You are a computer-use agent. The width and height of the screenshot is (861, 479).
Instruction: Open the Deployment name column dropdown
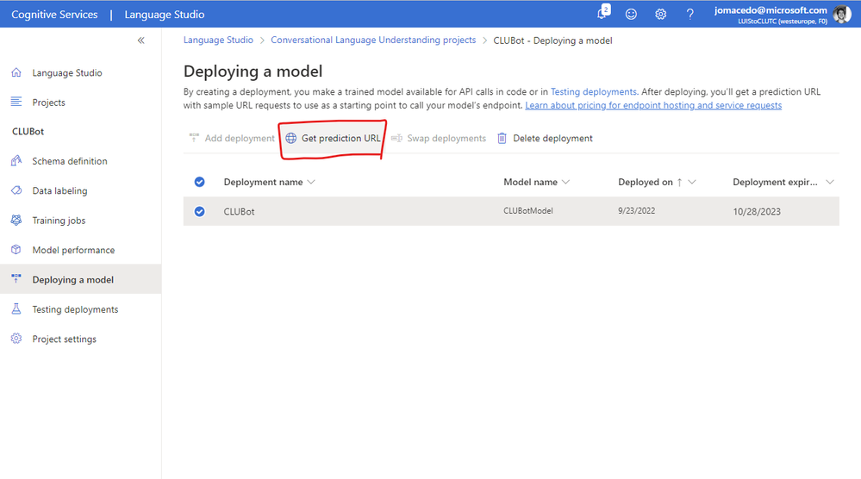pyautogui.click(x=311, y=182)
